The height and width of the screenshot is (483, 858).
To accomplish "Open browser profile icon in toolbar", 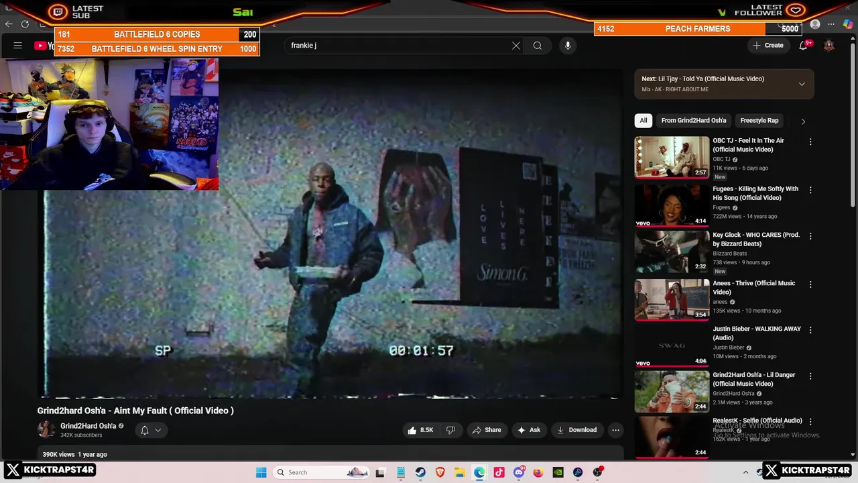I will coord(815,24).
